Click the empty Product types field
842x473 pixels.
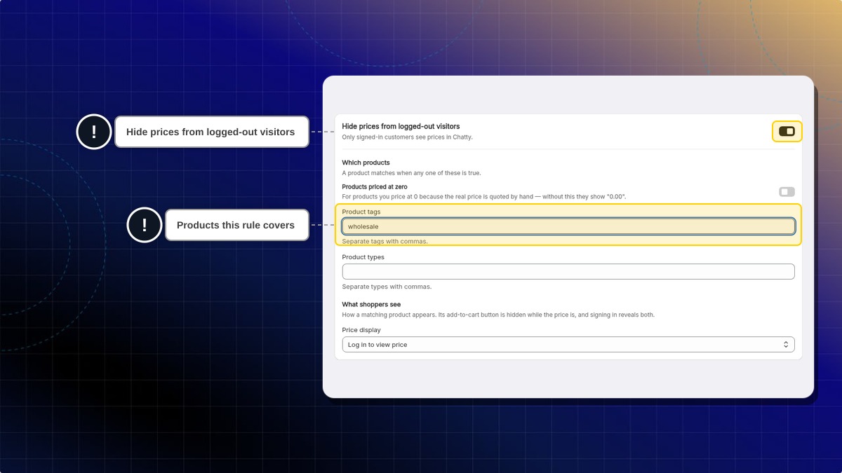point(568,271)
